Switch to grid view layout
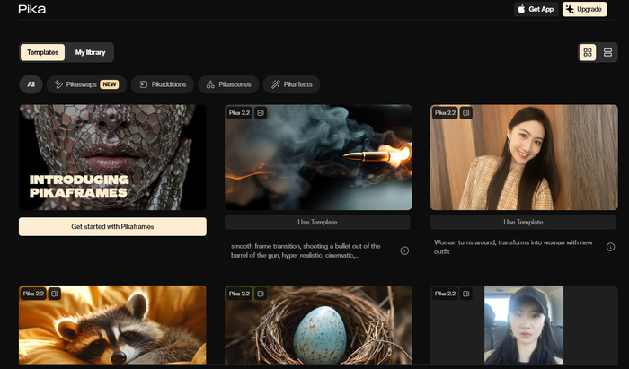Screen dimensions: 629x369 (588, 52)
